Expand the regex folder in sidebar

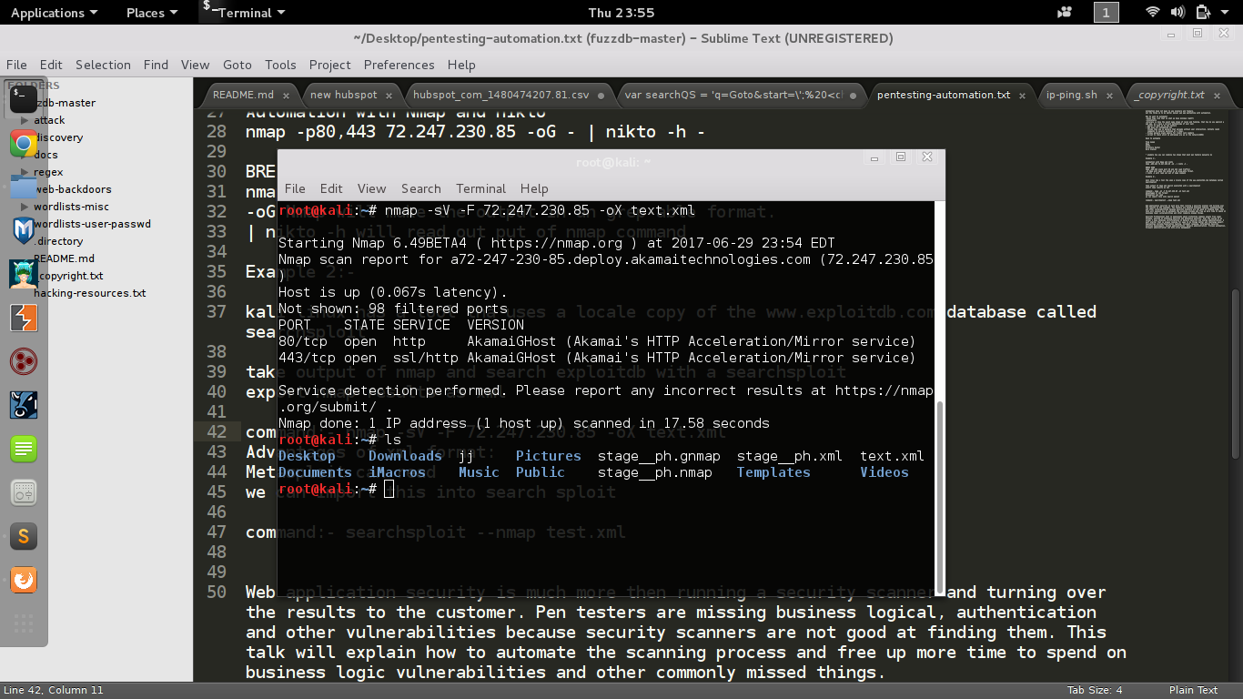24,172
